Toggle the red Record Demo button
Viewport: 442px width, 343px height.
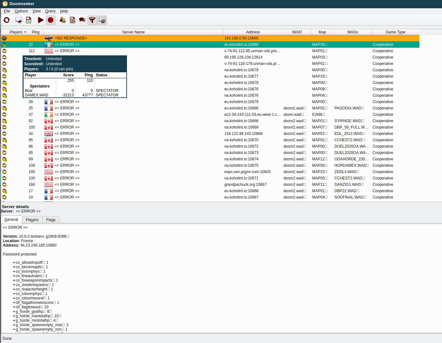[51, 20]
